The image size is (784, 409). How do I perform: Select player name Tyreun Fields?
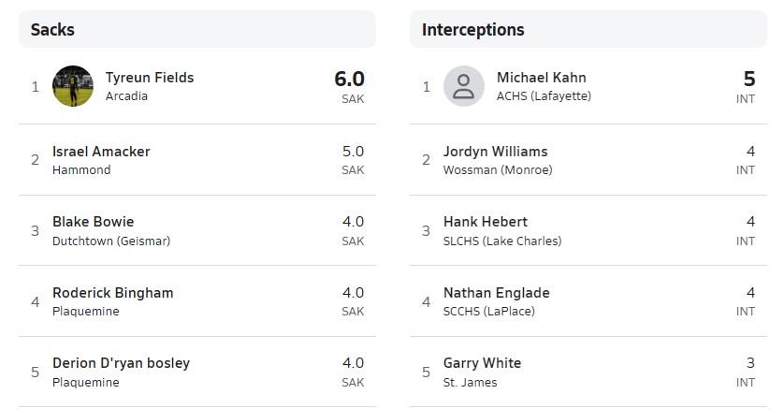pyautogui.click(x=150, y=78)
